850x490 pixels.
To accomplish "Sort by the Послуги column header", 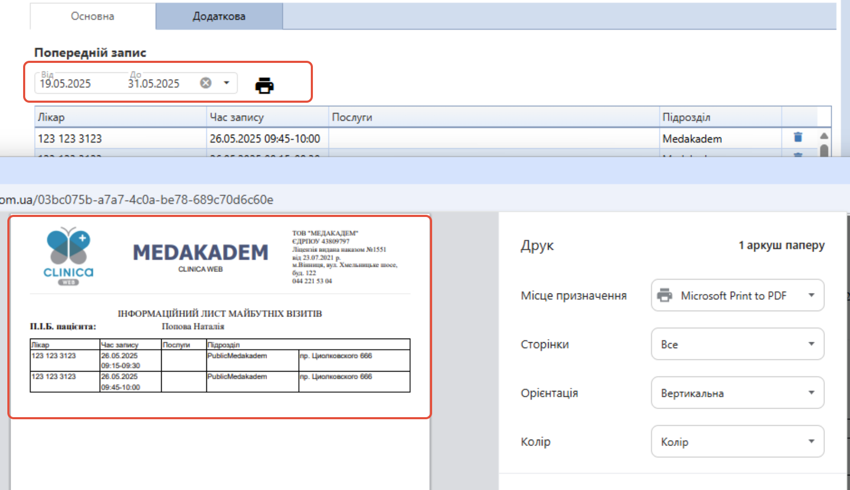I will tap(494, 117).
